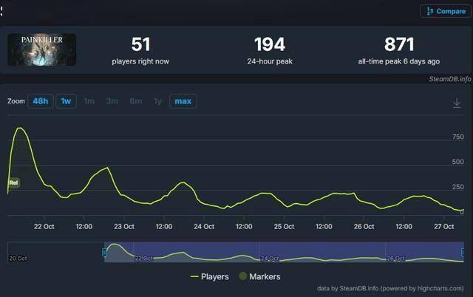Grab the left navigator range handle

pyautogui.click(x=104, y=253)
